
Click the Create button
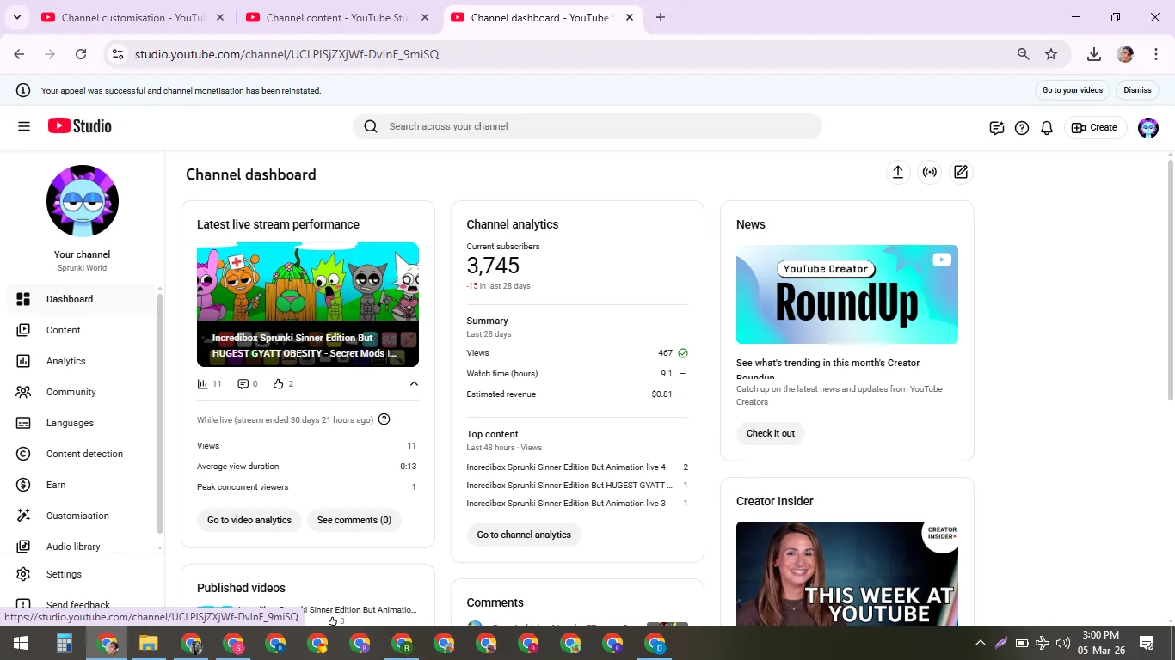point(1095,128)
